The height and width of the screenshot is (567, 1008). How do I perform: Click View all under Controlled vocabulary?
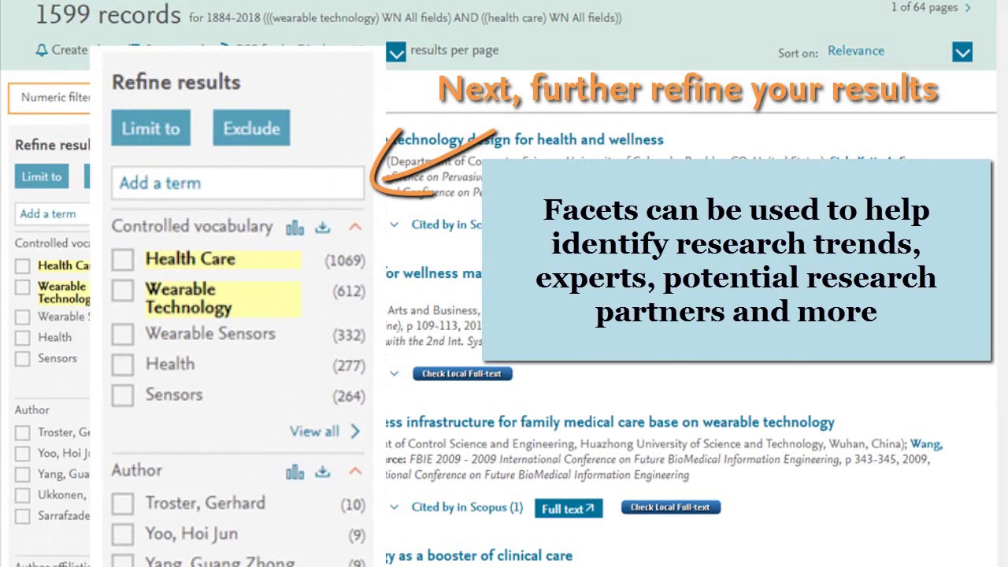click(324, 432)
